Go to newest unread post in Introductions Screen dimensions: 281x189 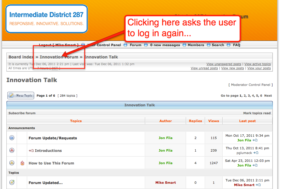coord(31,151)
